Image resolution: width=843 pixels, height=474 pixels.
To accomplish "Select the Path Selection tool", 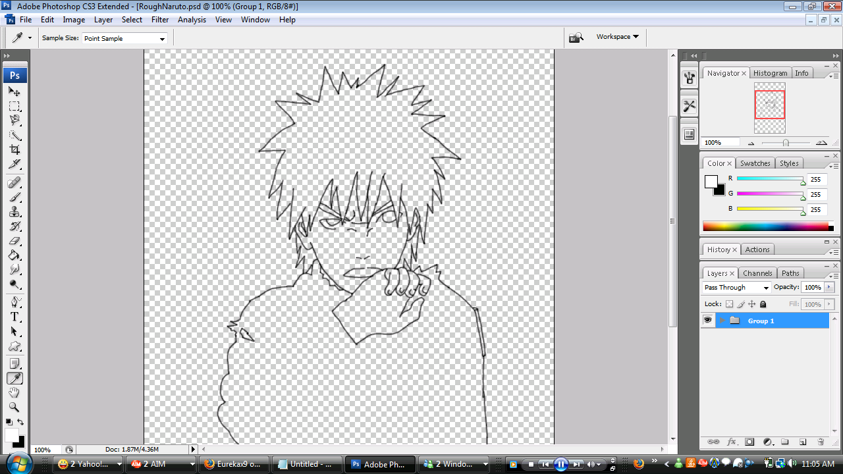I will click(14, 331).
